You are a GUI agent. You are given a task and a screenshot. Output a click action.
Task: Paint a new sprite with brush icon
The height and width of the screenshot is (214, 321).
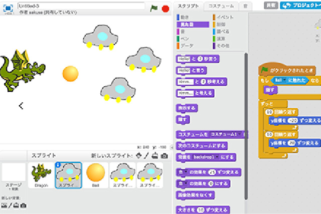click(146, 156)
